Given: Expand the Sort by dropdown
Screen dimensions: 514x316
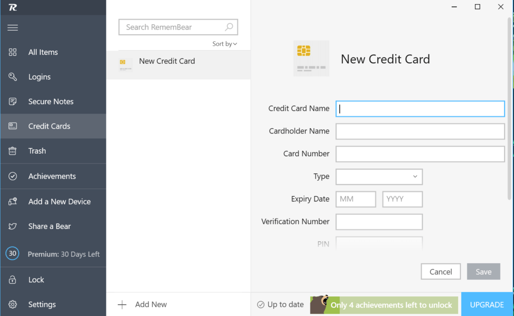Looking at the screenshot, I should coord(224,44).
